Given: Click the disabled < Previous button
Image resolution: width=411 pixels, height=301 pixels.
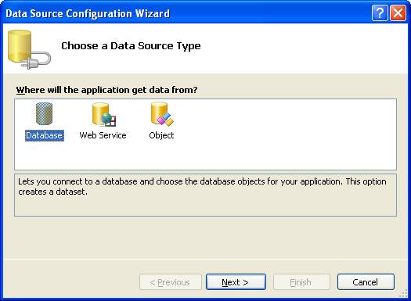Looking at the screenshot, I should pos(171,282).
